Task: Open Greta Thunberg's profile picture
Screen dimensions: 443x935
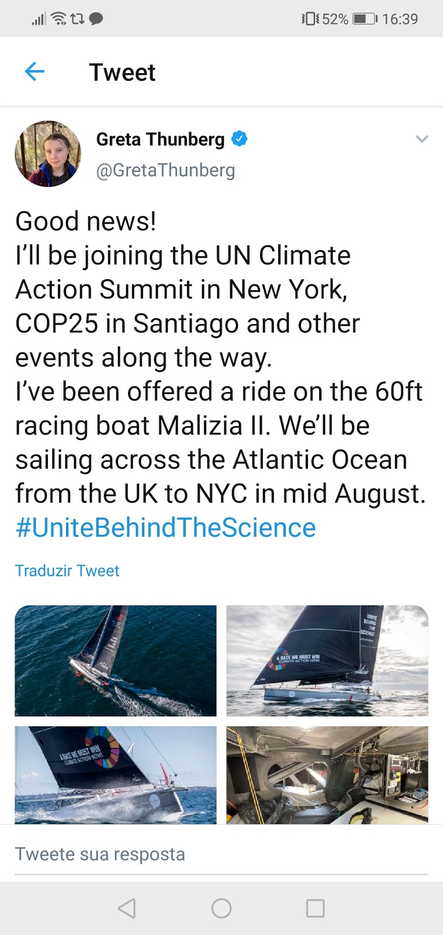Action: [48, 154]
